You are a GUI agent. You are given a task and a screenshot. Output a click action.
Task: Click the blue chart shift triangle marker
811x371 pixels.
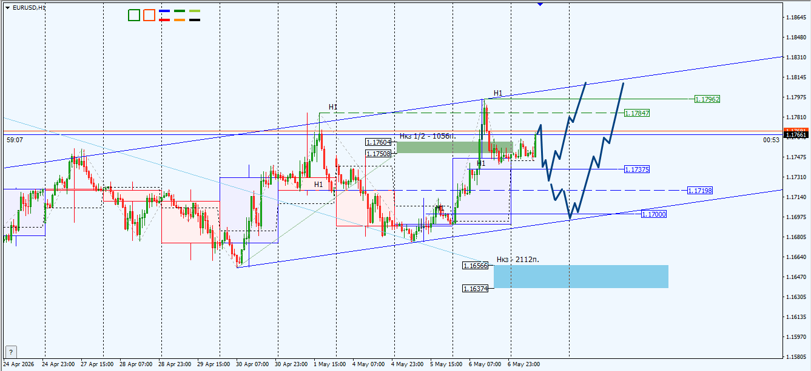click(x=540, y=4)
